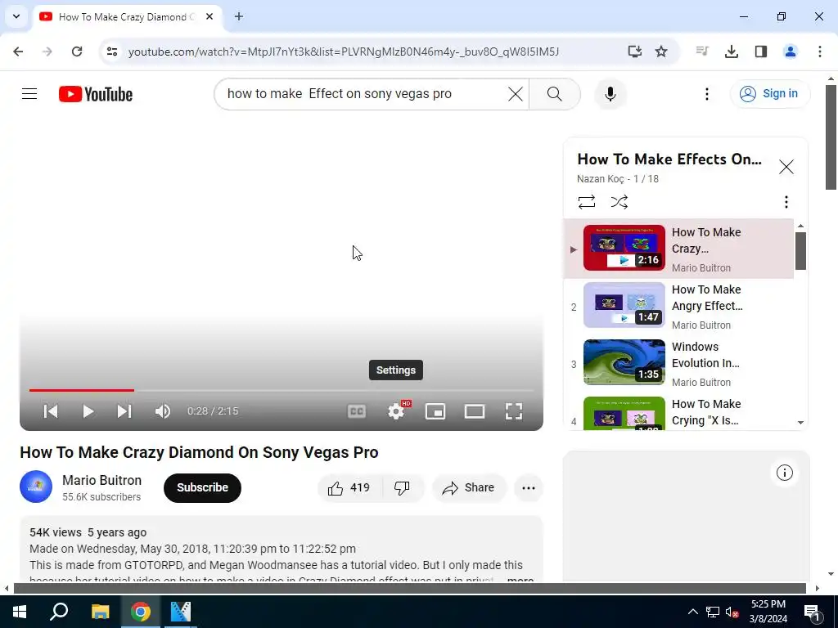838x628 pixels.
Task: Play the Windows Evolution video thumbnail
Action: pyautogui.click(x=624, y=362)
